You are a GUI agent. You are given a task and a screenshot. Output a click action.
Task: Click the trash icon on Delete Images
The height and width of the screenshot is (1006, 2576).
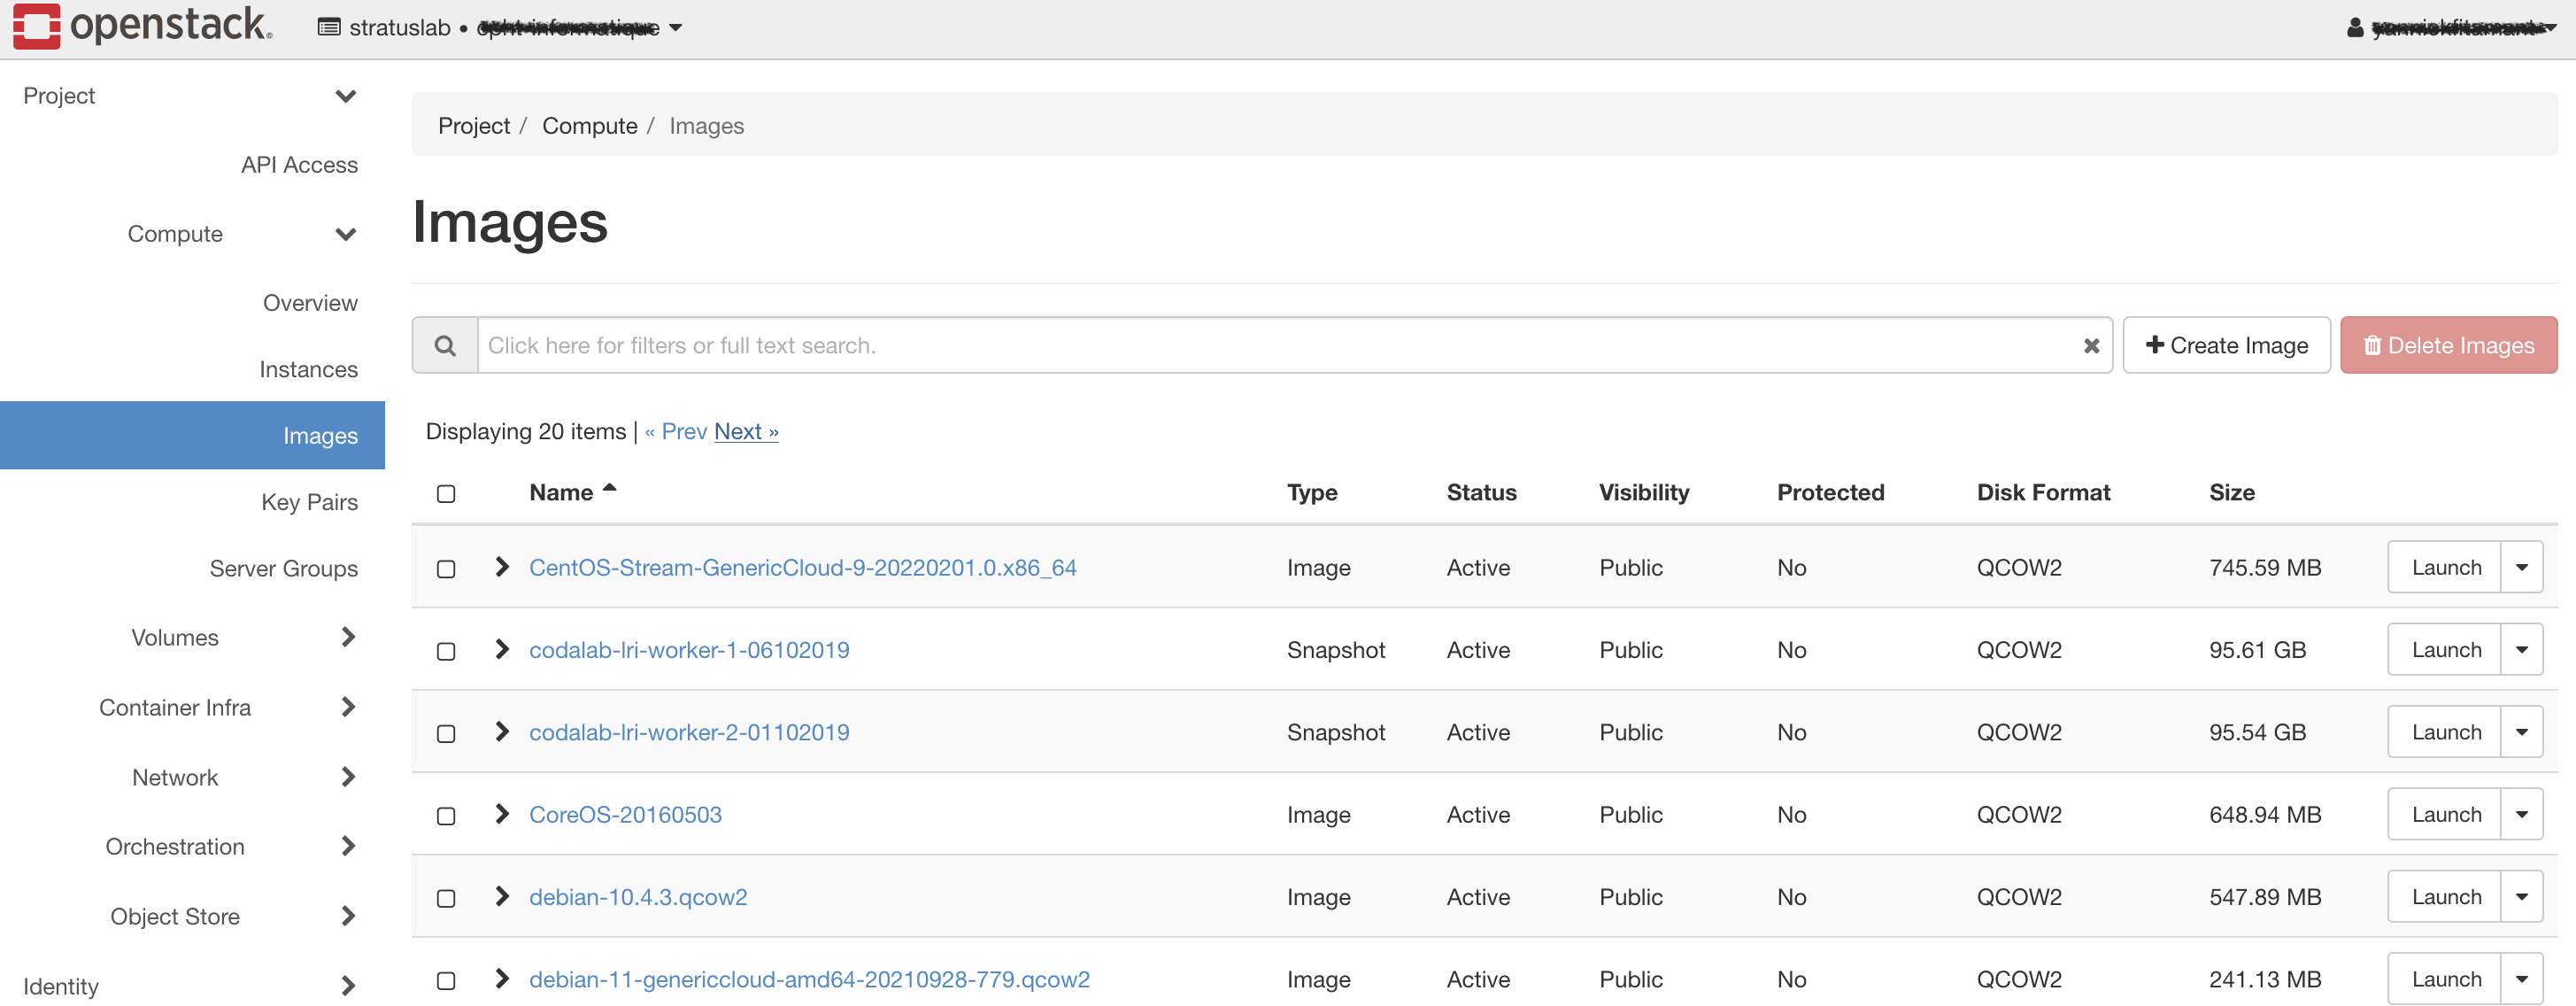coord(2372,344)
